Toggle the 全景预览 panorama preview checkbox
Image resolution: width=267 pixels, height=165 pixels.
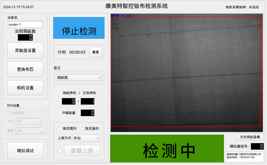[9, 113]
